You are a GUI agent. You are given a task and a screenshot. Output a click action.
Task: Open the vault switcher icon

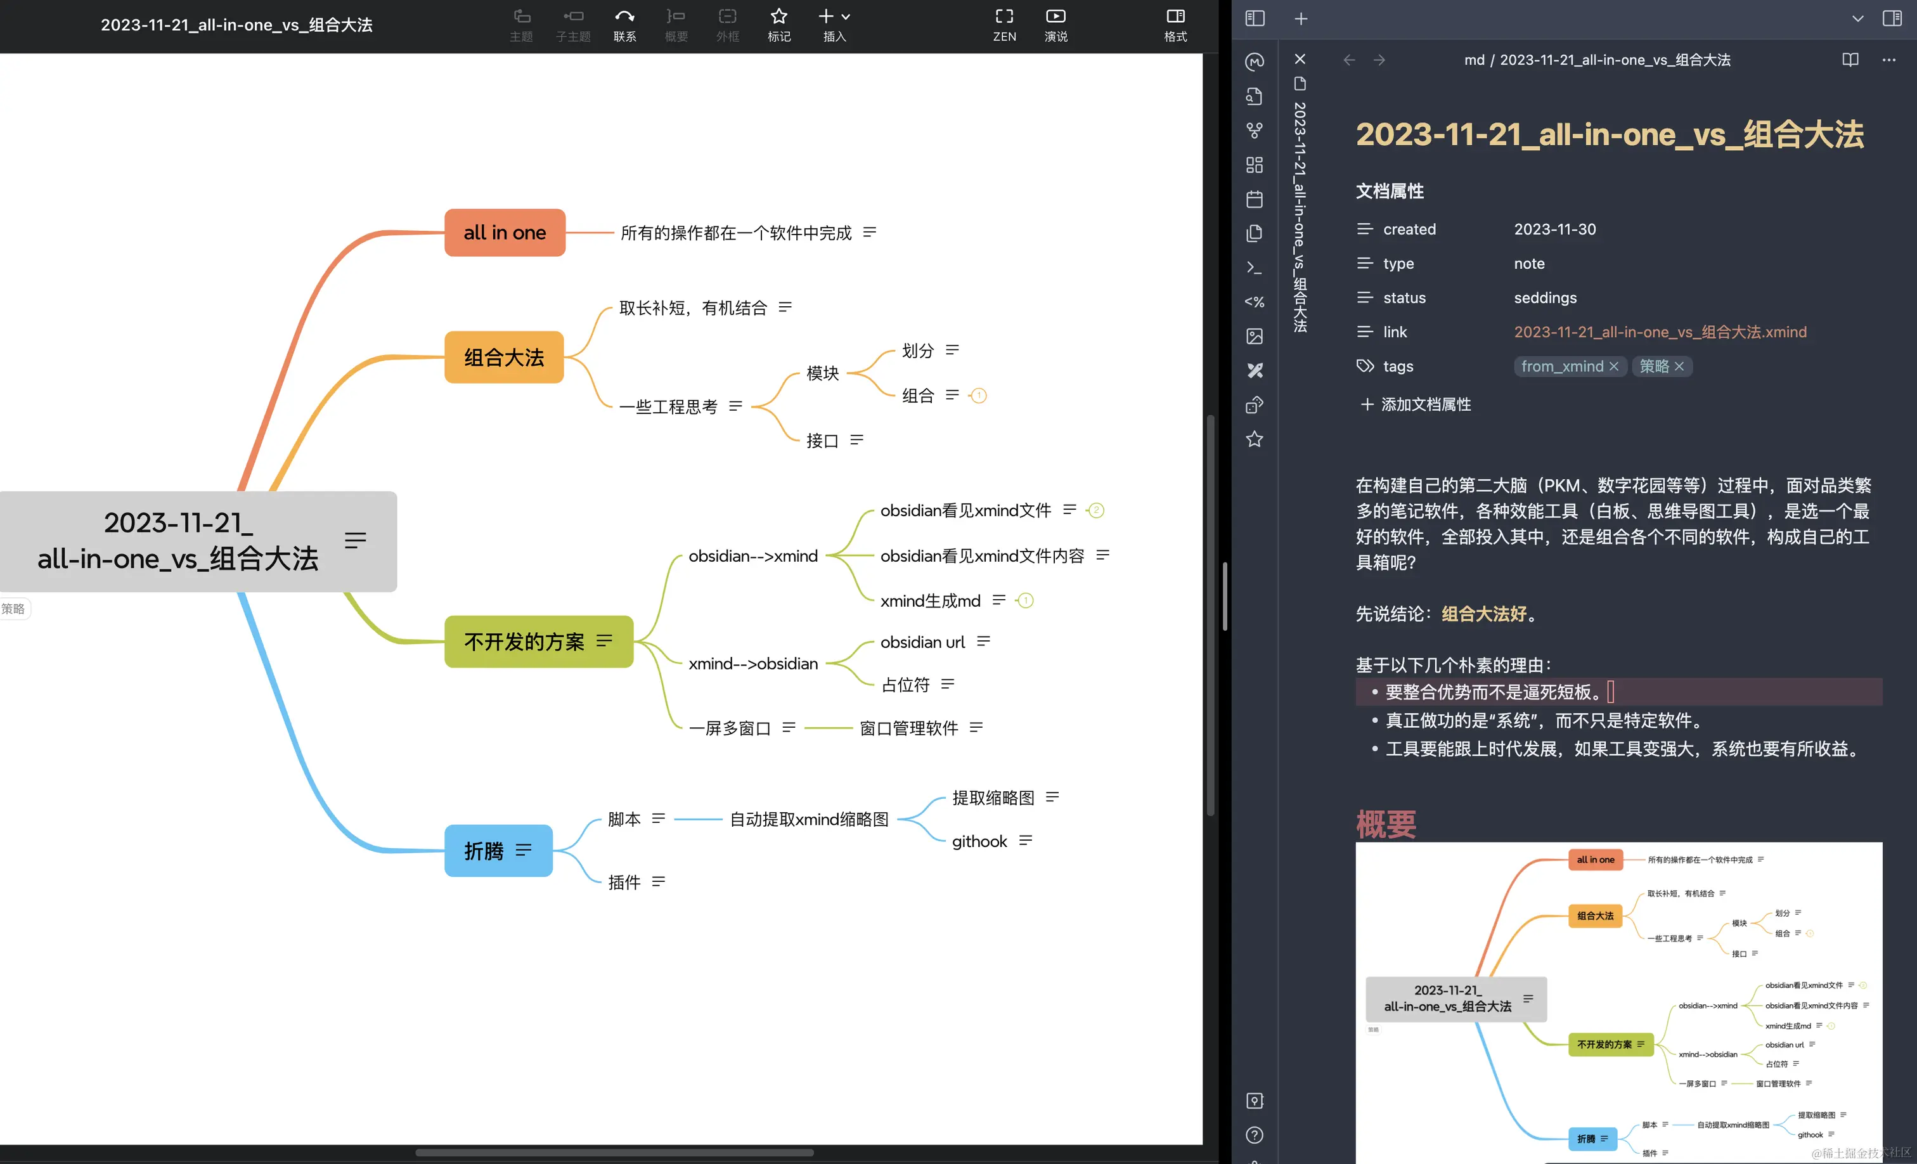(x=1255, y=1100)
